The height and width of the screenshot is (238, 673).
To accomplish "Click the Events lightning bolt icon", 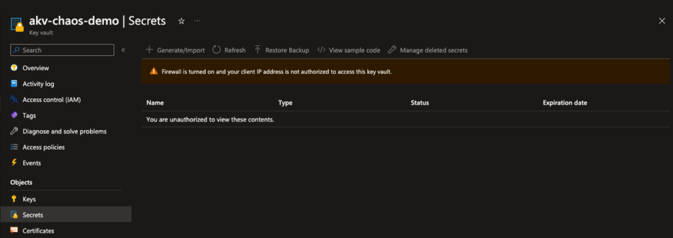I will coord(14,163).
